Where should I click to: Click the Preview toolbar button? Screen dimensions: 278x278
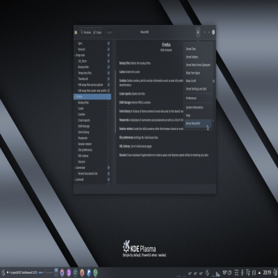tap(85, 33)
